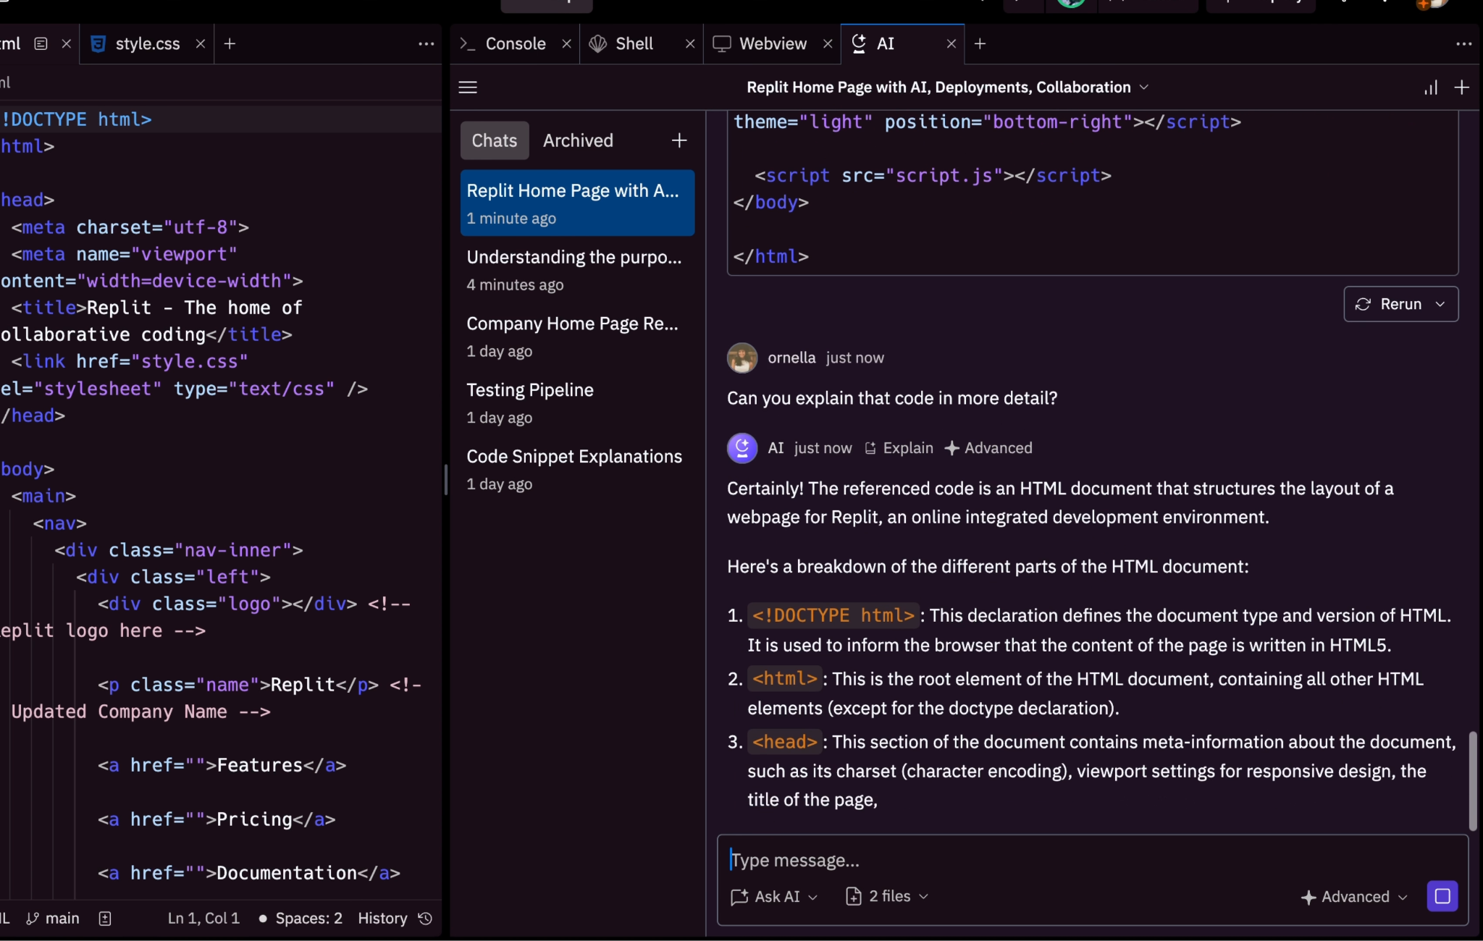This screenshot has height=941, width=1483.
Task: Click the AI usage bar chart icon
Action: [x=1431, y=88]
